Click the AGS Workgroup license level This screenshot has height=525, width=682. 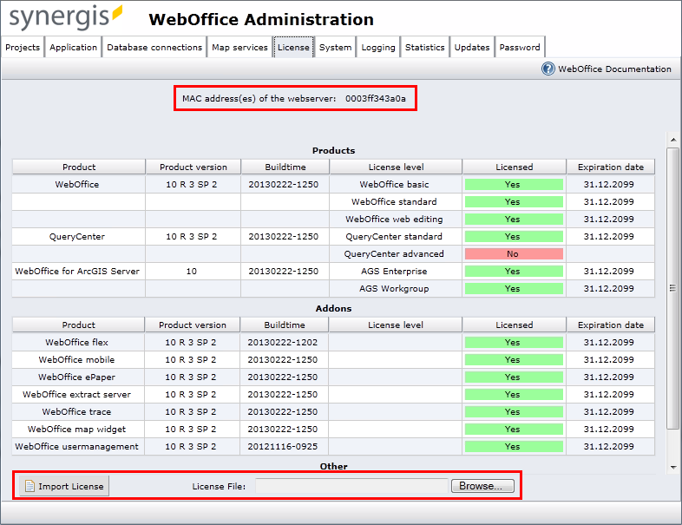pos(394,289)
